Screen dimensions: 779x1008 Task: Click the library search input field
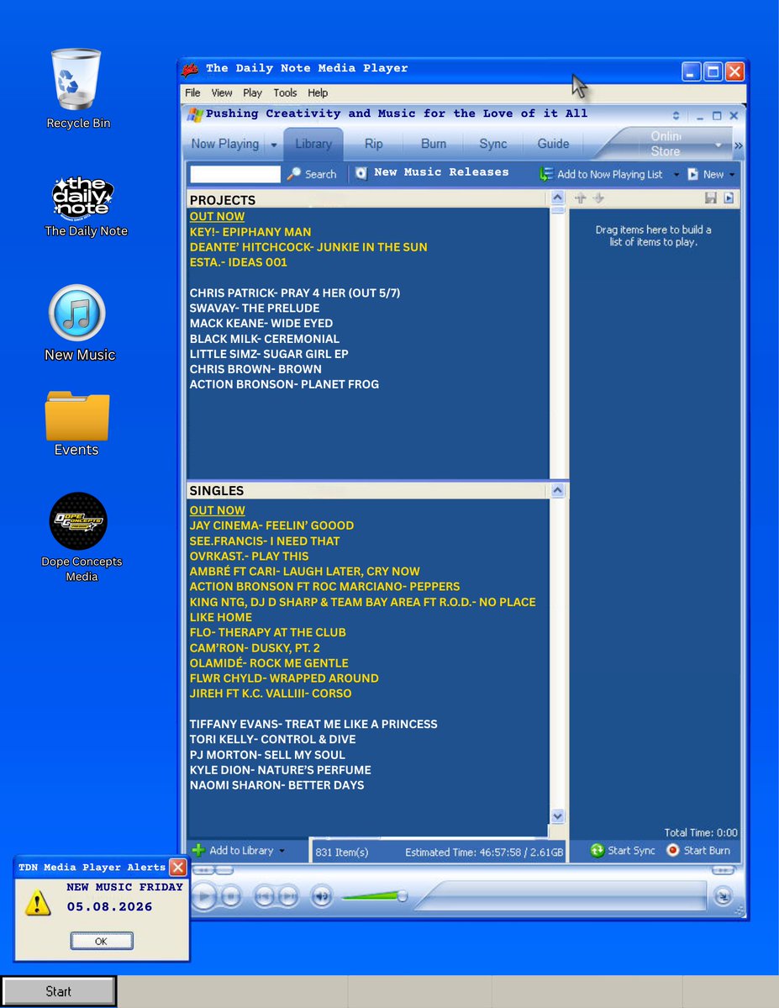click(235, 174)
